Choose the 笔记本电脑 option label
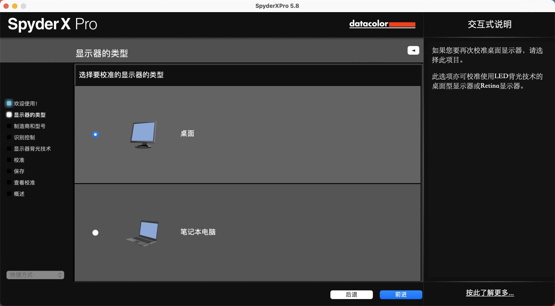The height and width of the screenshot is (306, 555). point(198,232)
